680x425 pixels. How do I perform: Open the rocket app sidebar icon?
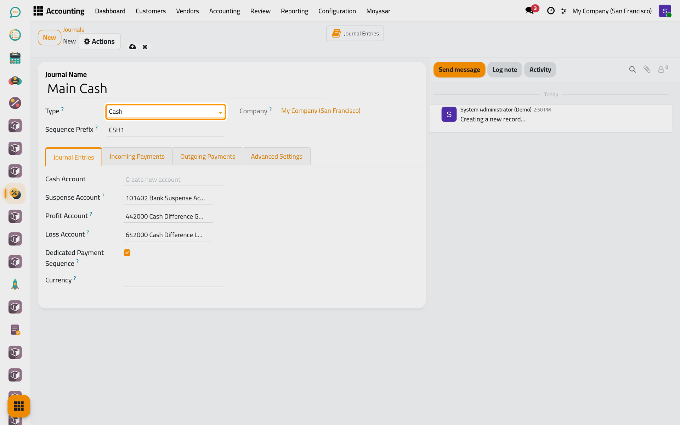pyautogui.click(x=15, y=284)
